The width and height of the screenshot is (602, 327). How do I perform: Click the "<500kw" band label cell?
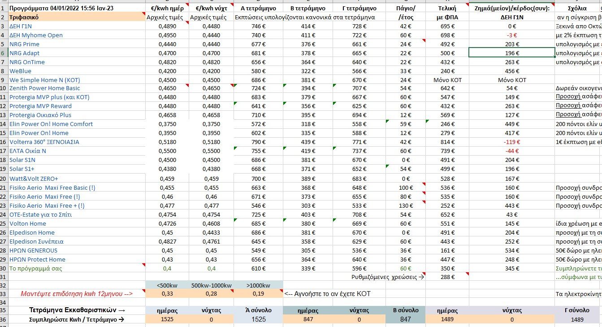167,286
